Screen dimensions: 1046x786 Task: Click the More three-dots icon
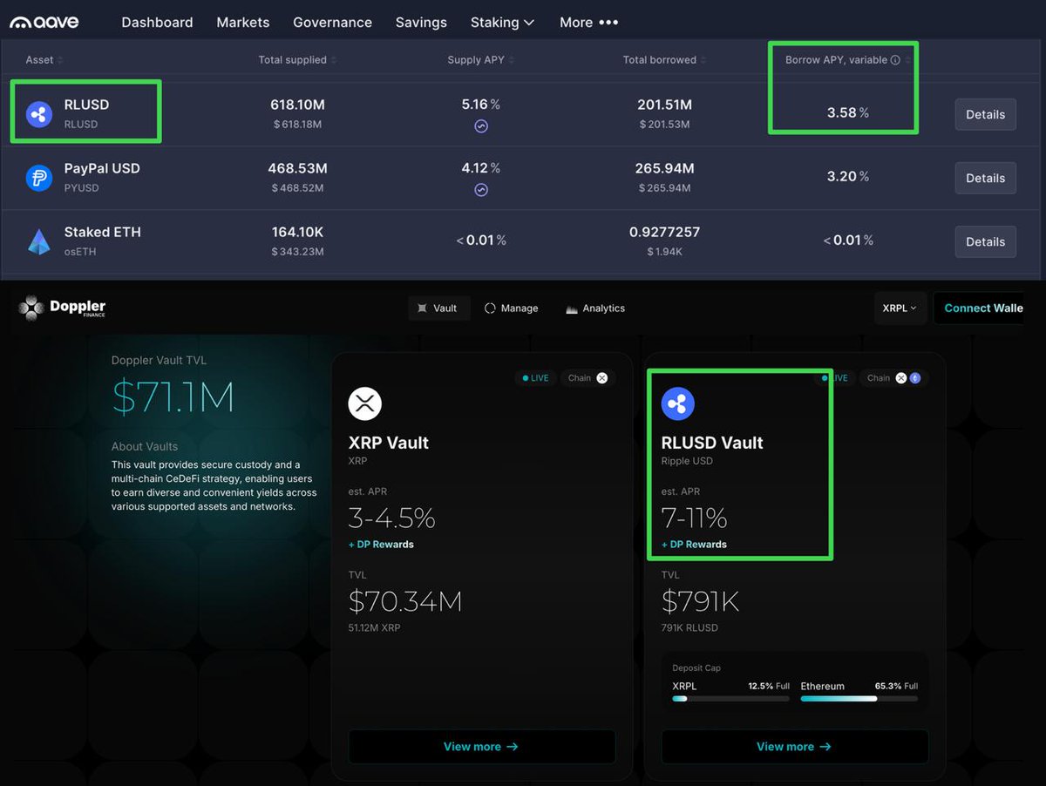click(608, 23)
